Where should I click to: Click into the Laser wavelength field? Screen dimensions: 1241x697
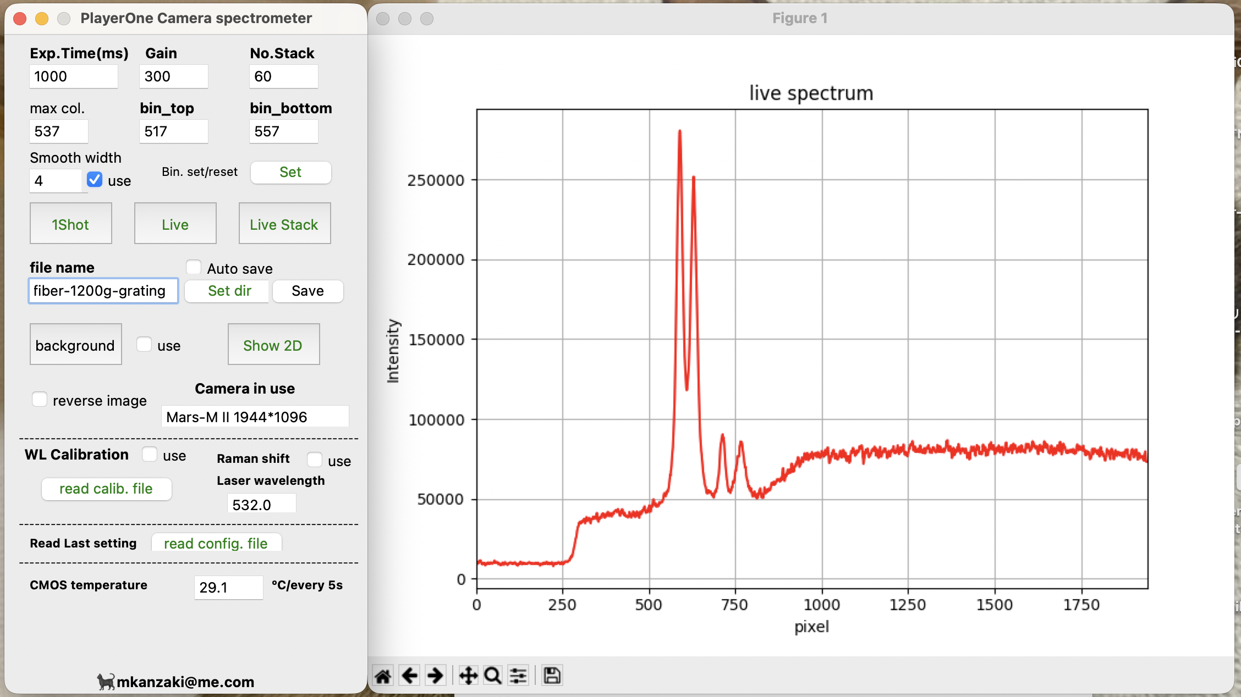pyautogui.click(x=261, y=504)
